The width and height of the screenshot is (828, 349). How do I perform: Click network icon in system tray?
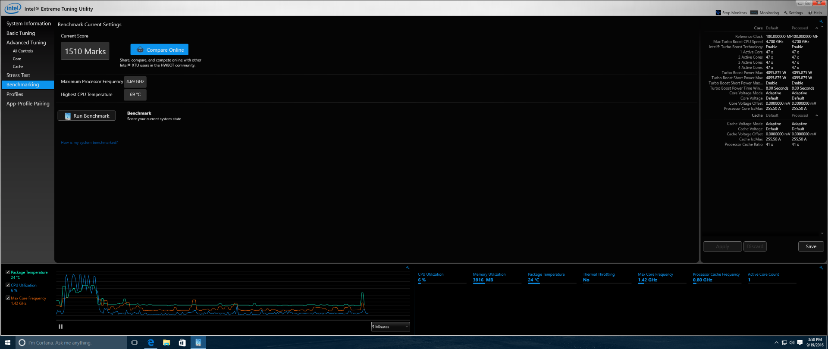784,343
